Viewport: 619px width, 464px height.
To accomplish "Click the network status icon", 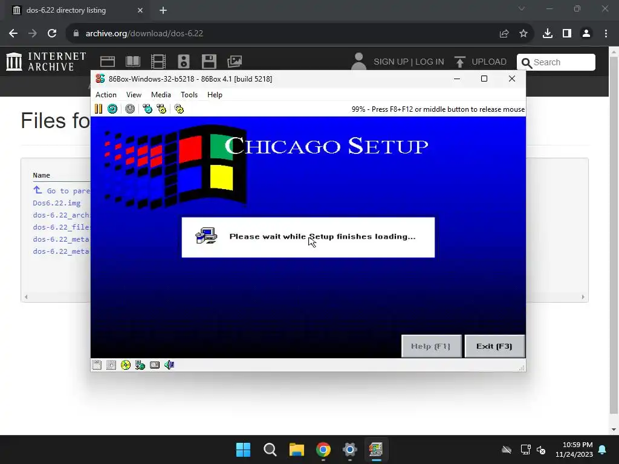I will click(x=140, y=365).
